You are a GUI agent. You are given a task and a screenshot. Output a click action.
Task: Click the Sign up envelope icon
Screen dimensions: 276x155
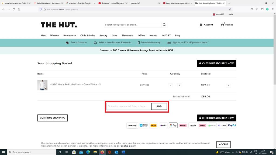point(169,43)
